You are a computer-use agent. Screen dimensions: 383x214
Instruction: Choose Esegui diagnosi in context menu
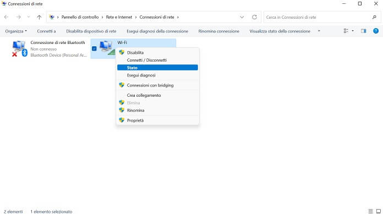(157, 75)
